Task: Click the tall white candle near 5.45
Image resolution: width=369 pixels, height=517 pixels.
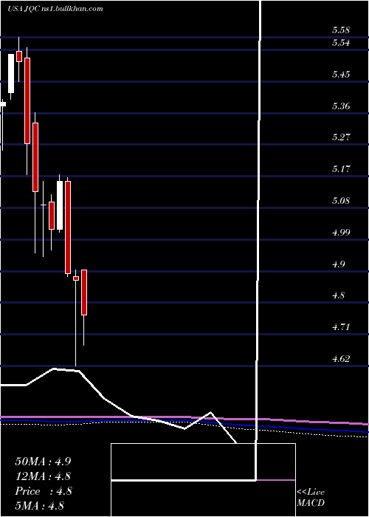Action: 11,74
